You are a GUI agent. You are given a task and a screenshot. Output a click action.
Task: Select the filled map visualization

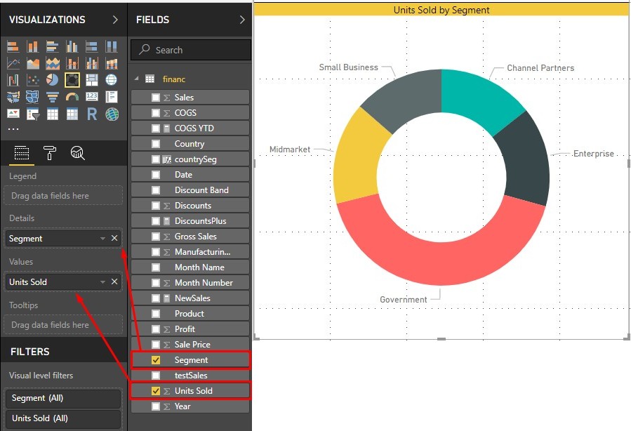point(13,97)
